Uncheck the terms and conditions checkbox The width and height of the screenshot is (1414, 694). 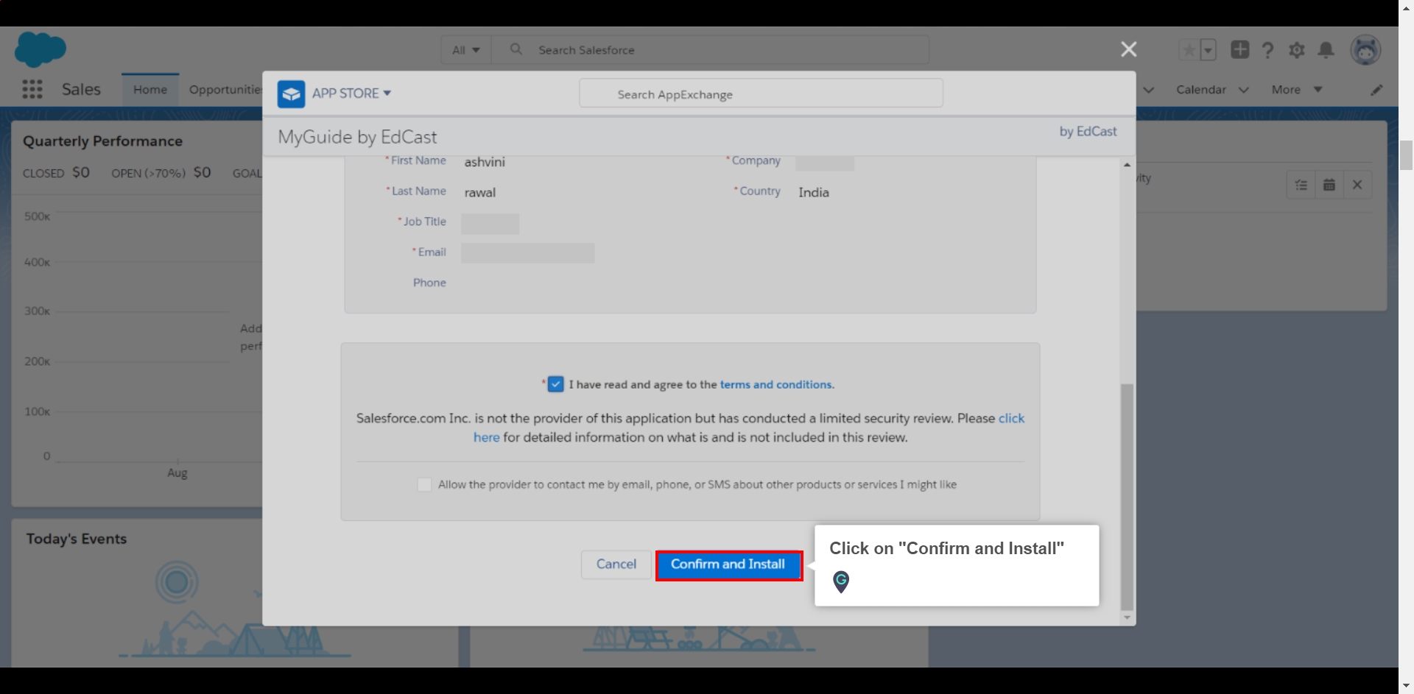tap(556, 384)
